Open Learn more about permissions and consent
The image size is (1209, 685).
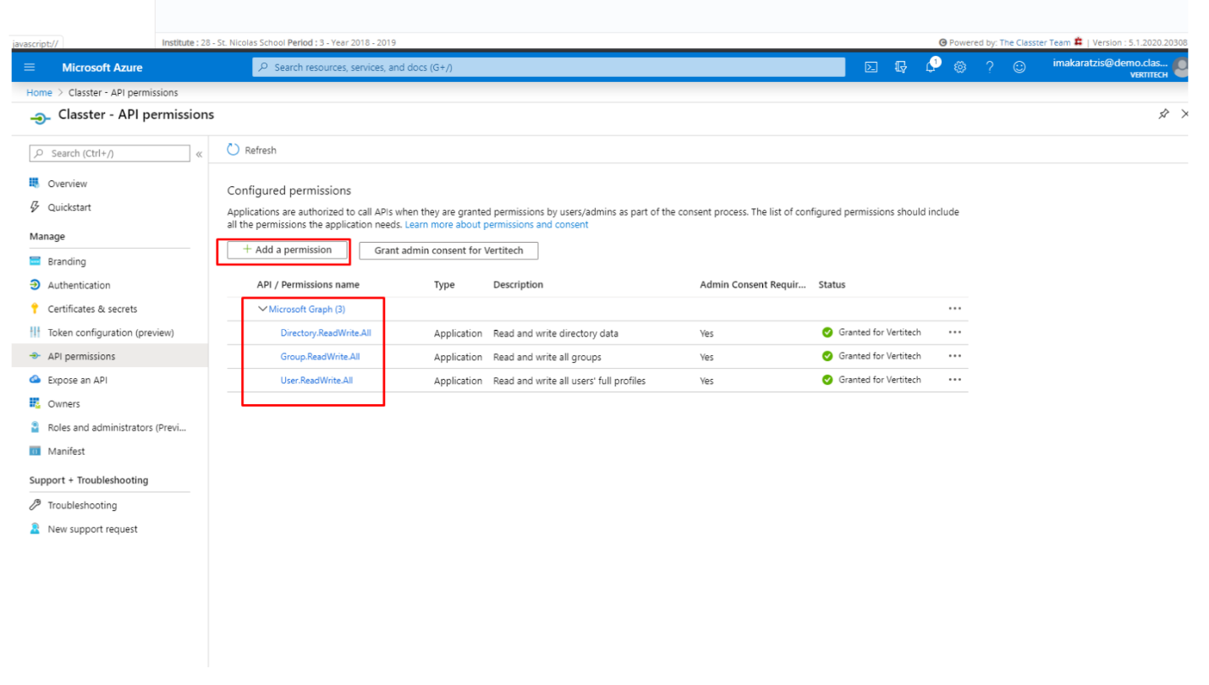pyautogui.click(x=497, y=225)
